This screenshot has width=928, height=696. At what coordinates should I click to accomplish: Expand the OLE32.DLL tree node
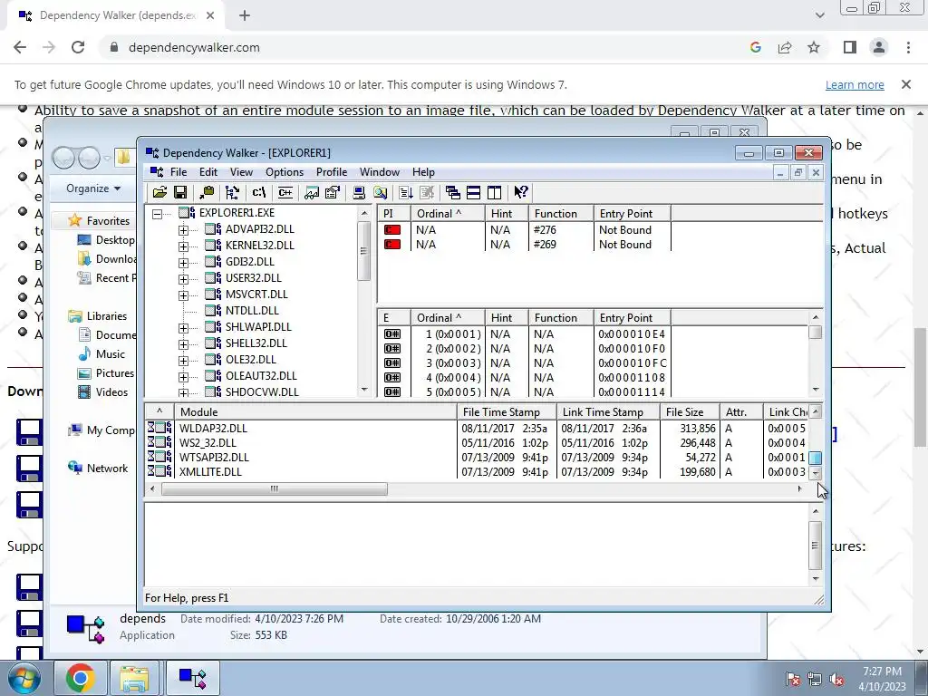click(183, 361)
